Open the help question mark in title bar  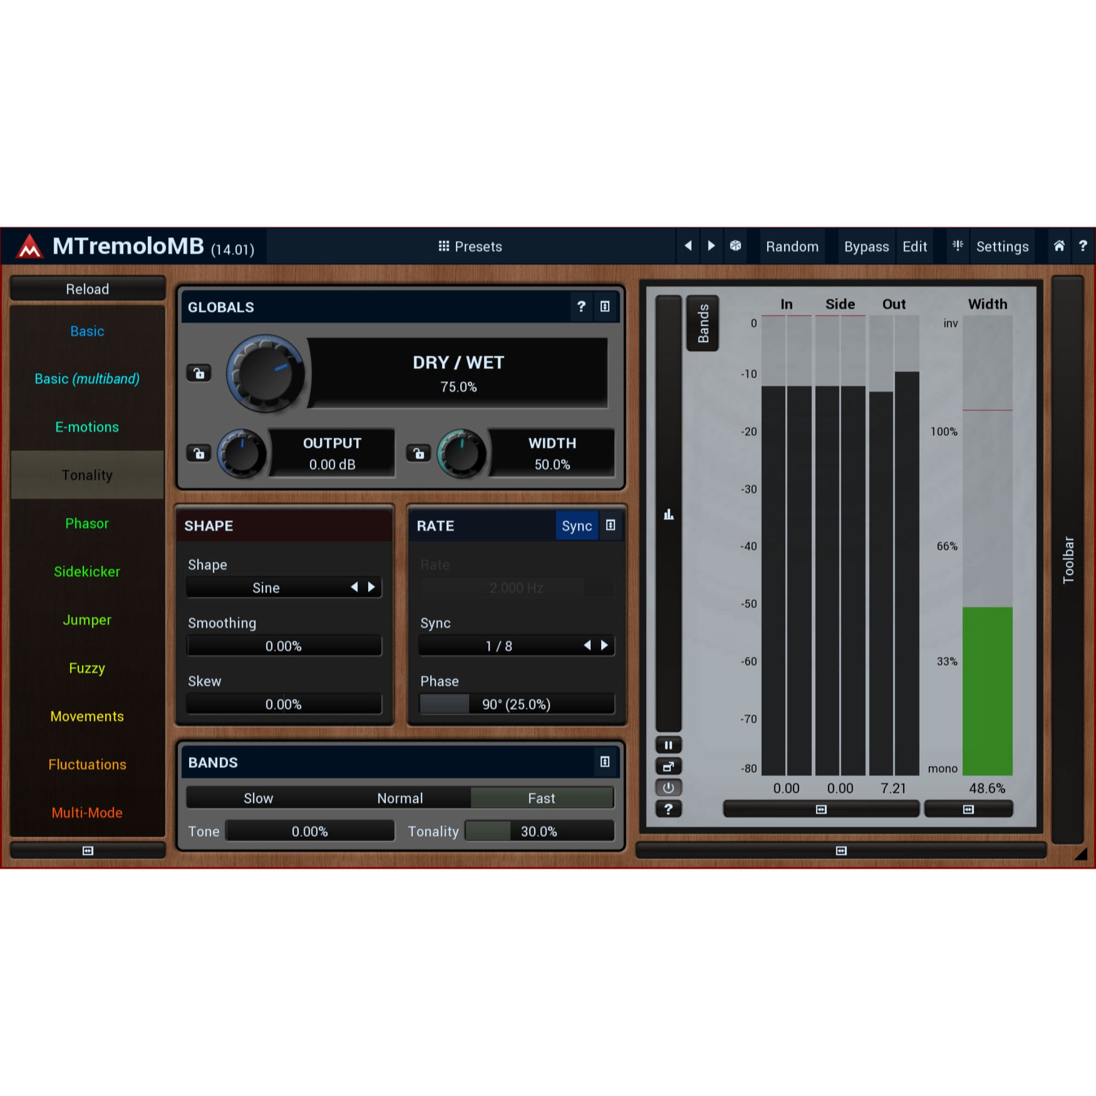click(1083, 246)
